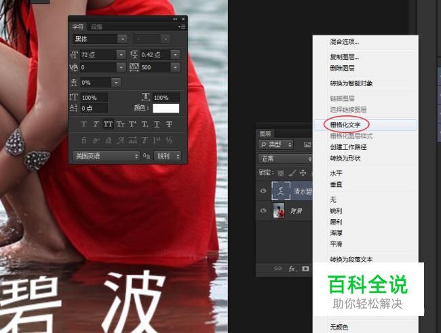Click the add layer mask button
The image size is (441, 333).
(x=305, y=269)
